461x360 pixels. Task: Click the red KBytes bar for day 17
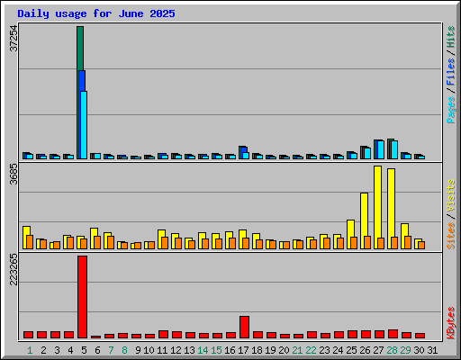pyautogui.click(x=244, y=327)
